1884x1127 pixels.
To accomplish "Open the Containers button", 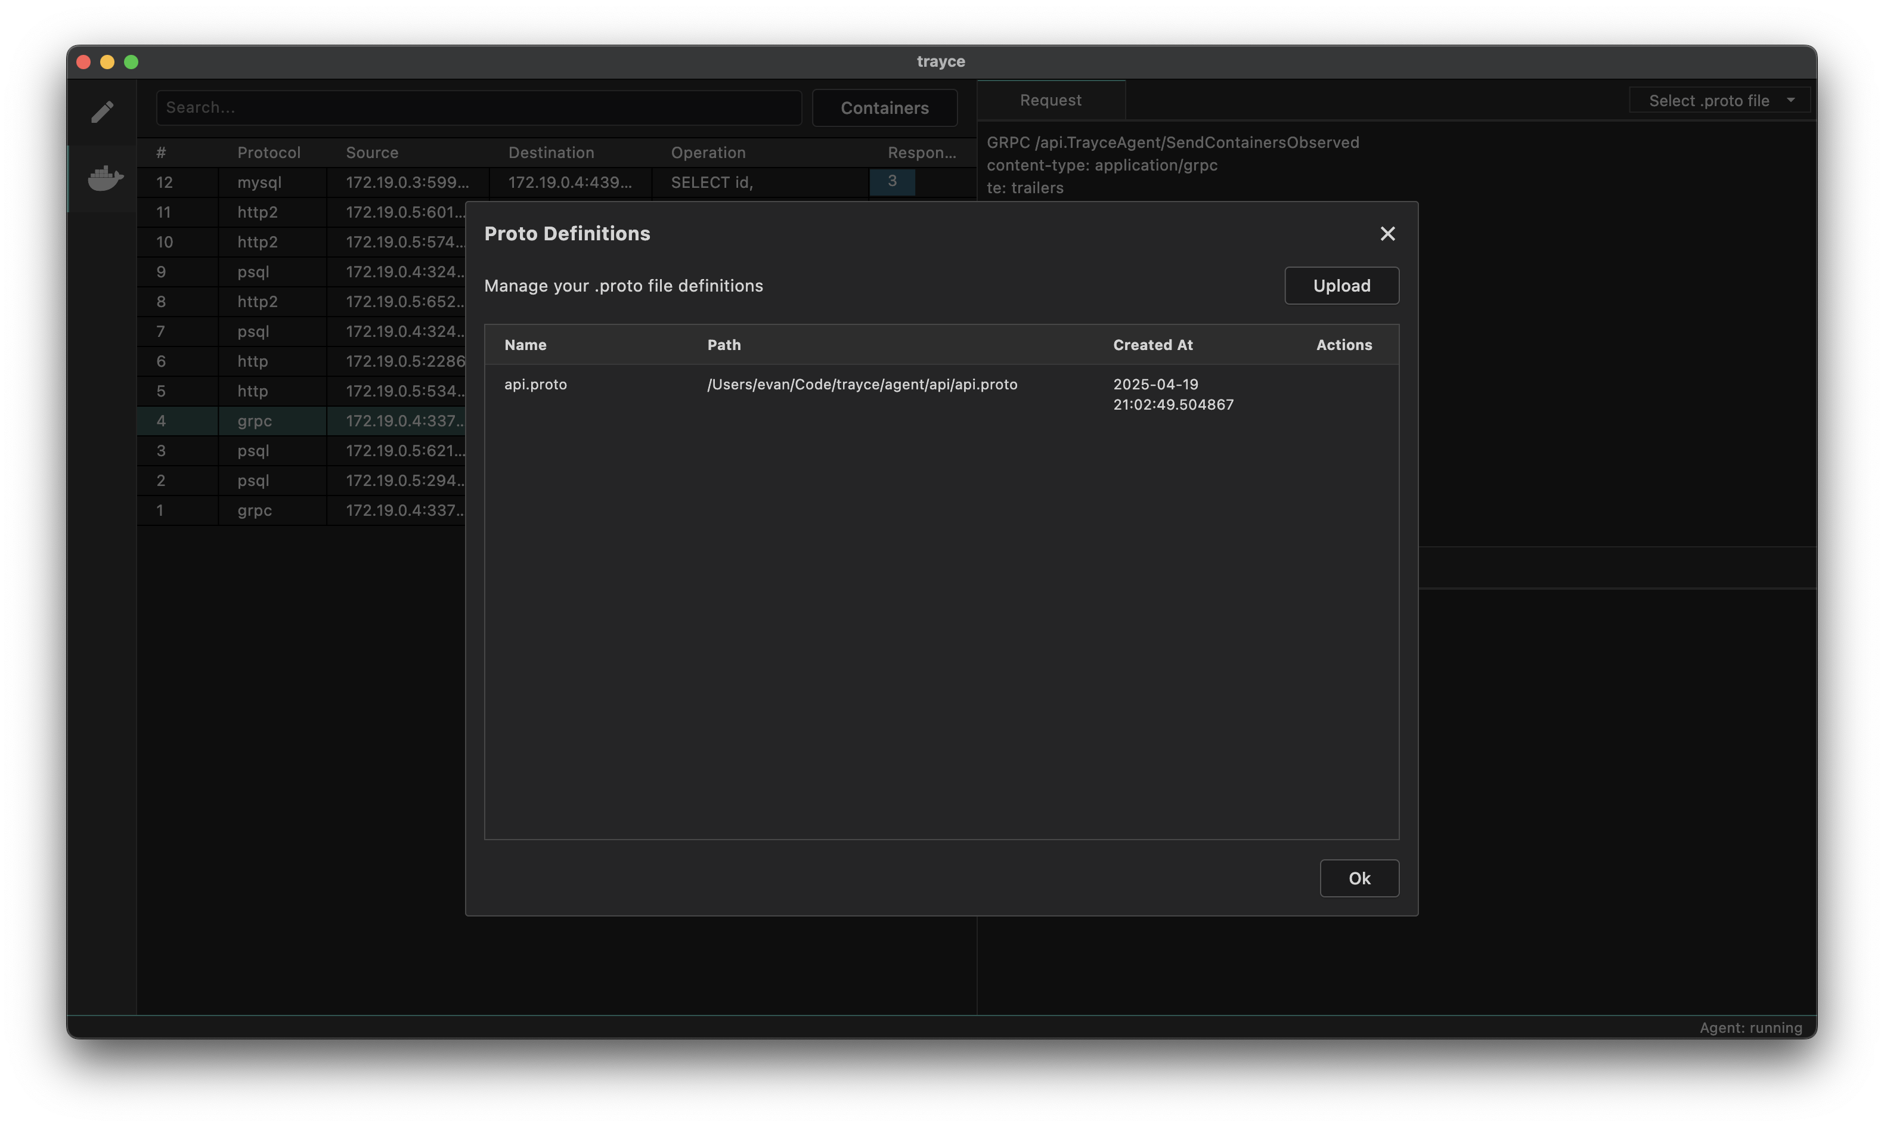I will click(x=884, y=108).
